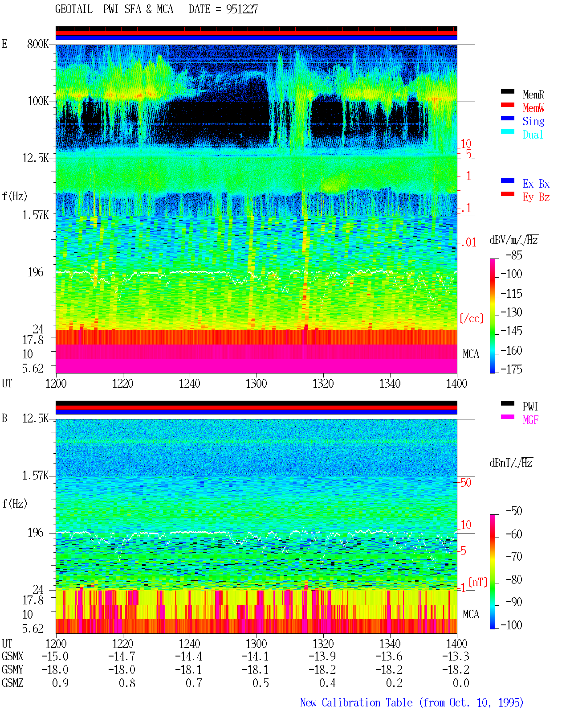This screenshot has height=710, width=570.
Task: Click the lower panel '12.5K' frequency label
Action: pos(36,419)
